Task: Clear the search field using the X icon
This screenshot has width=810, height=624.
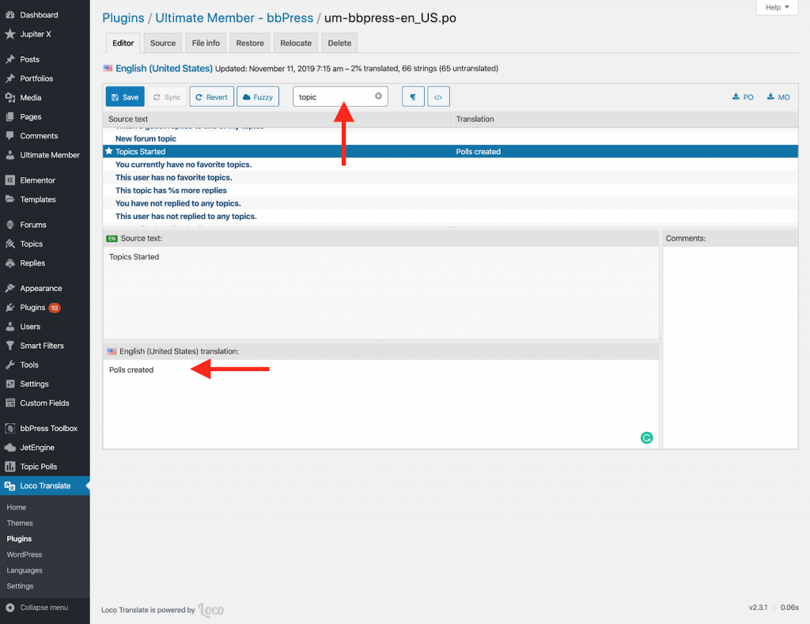Action: point(378,96)
